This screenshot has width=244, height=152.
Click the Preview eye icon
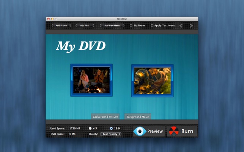140,131
